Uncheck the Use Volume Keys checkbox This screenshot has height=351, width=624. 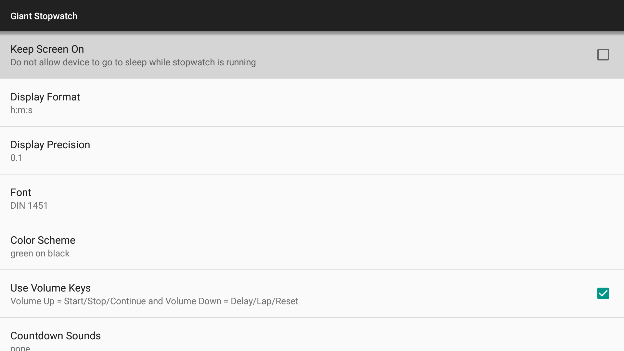pos(603,293)
